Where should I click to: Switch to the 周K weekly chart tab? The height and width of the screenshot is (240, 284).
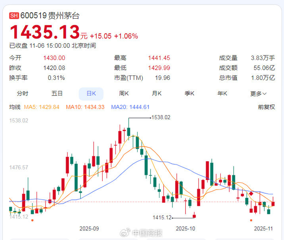(x=124, y=94)
